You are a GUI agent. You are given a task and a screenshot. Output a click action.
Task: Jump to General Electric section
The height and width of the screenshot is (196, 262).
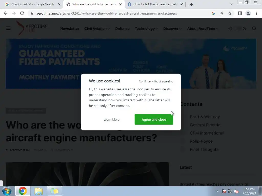pos(205,125)
